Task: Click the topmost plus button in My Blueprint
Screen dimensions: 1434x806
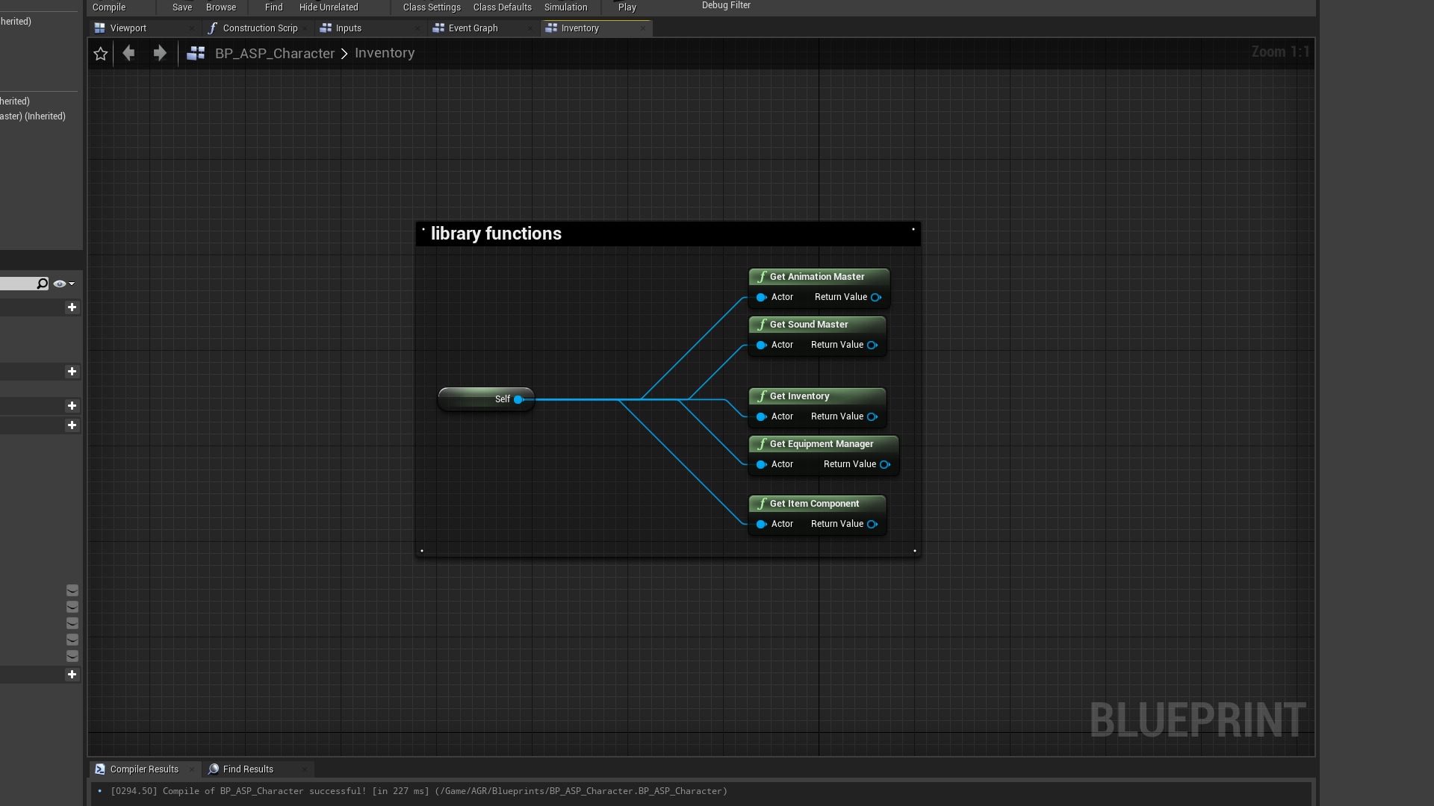Action: point(72,307)
